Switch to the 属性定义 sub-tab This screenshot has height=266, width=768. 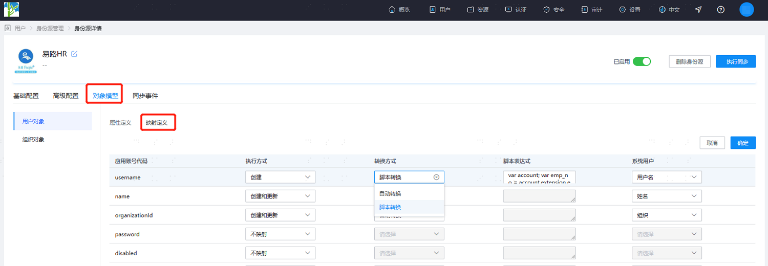point(120,123)
